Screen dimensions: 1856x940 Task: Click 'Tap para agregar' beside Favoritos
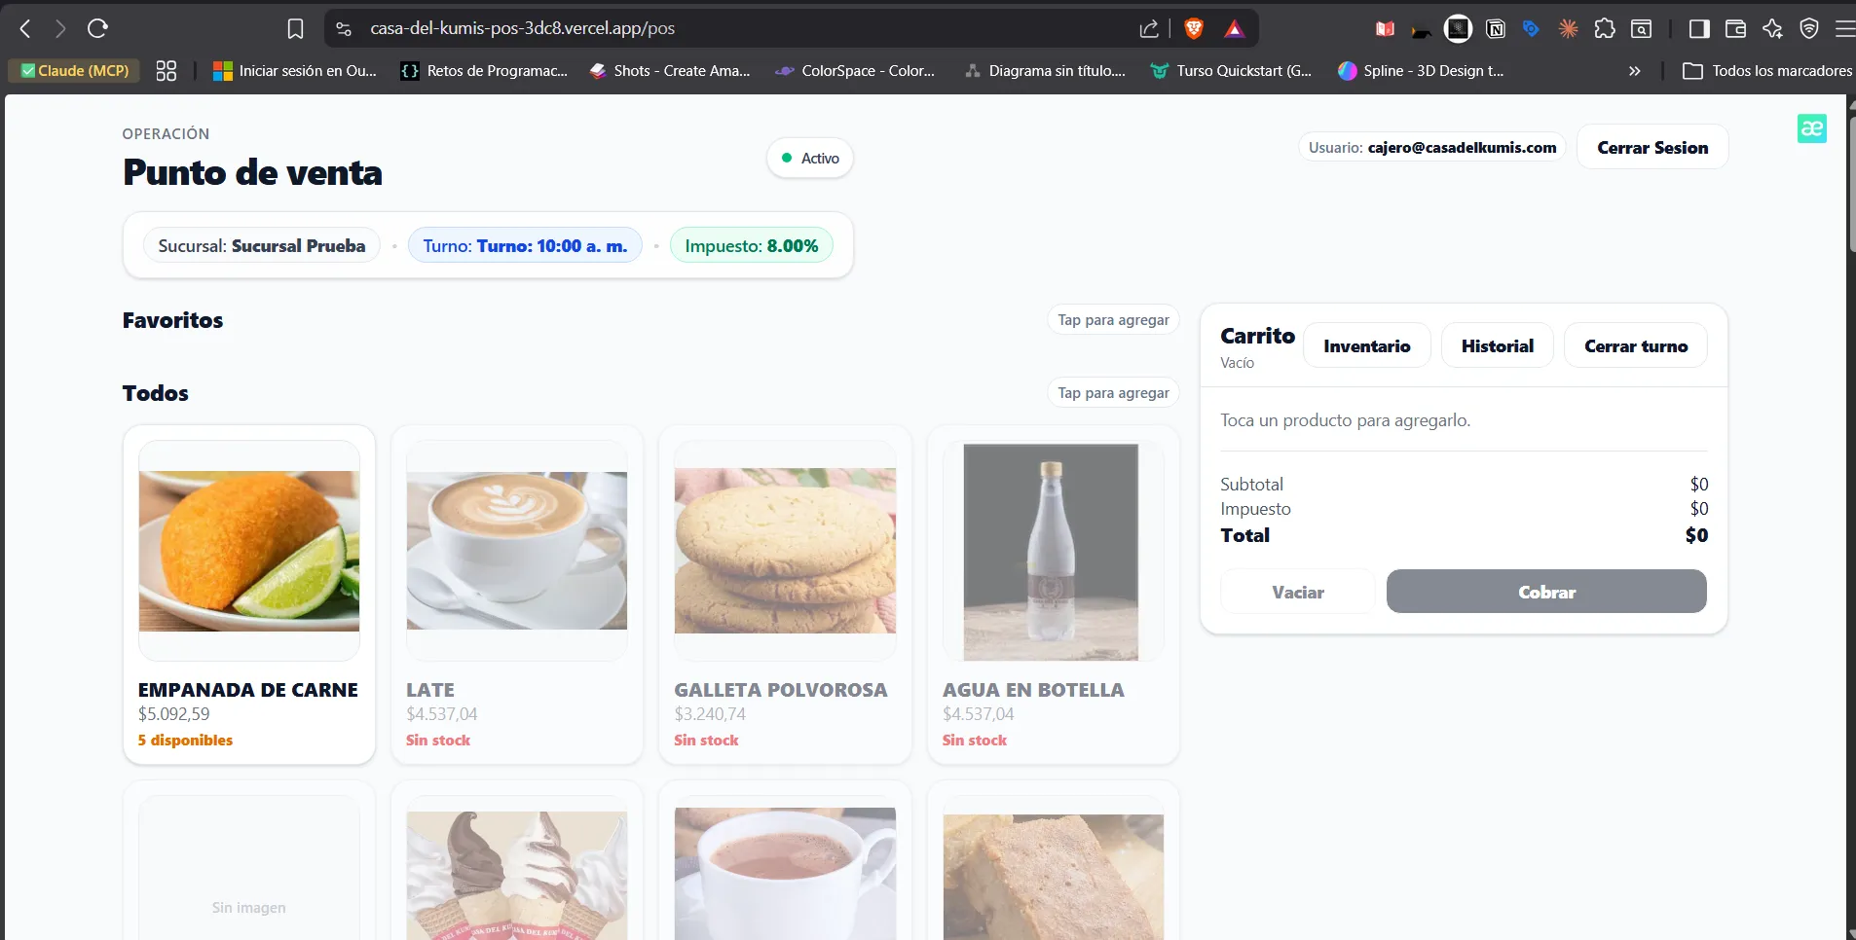click(x=1113, y=320)
